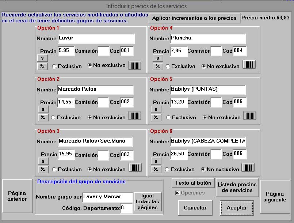Edit the Nombre field containing Lavar
The image size is (294, 223).
click(x=96, y=38)
